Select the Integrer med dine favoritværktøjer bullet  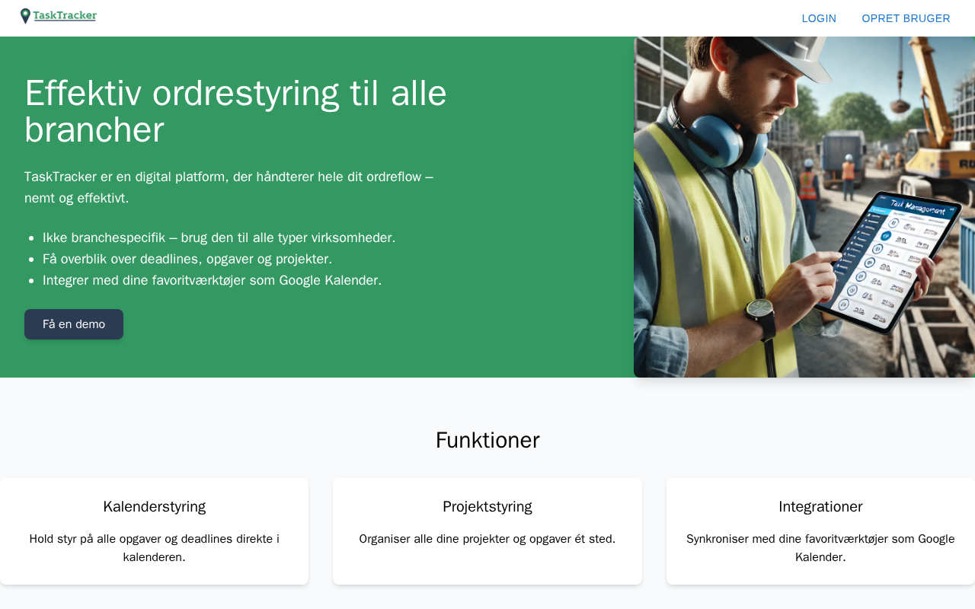coord(212,280)
